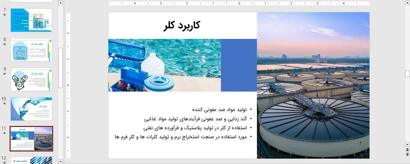Select the water treatment plant photo

pos(313,85)
